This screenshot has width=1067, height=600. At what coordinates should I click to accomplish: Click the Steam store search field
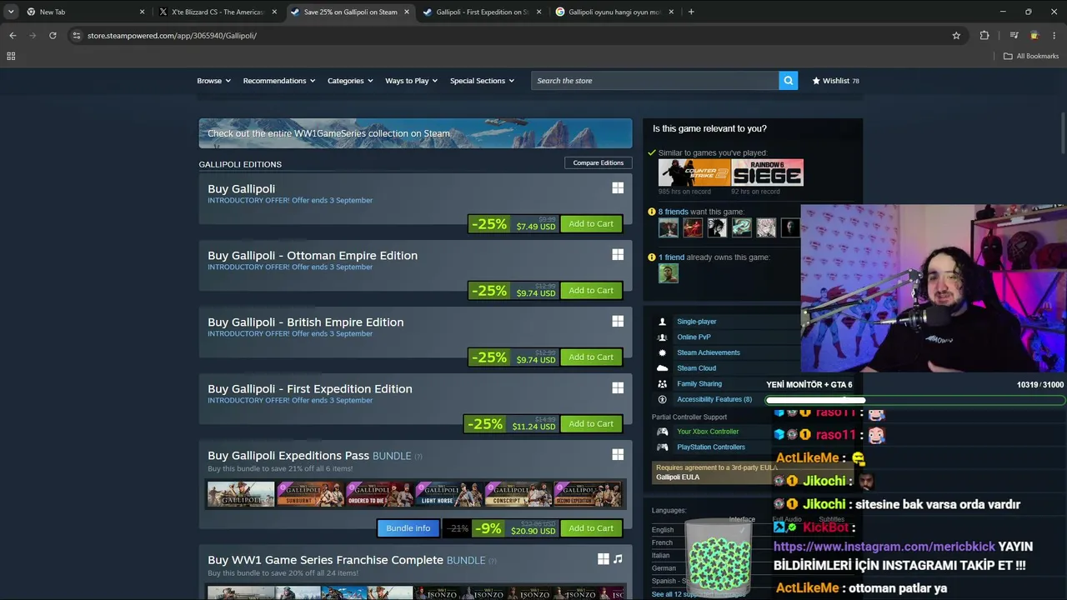pos(655,81)
